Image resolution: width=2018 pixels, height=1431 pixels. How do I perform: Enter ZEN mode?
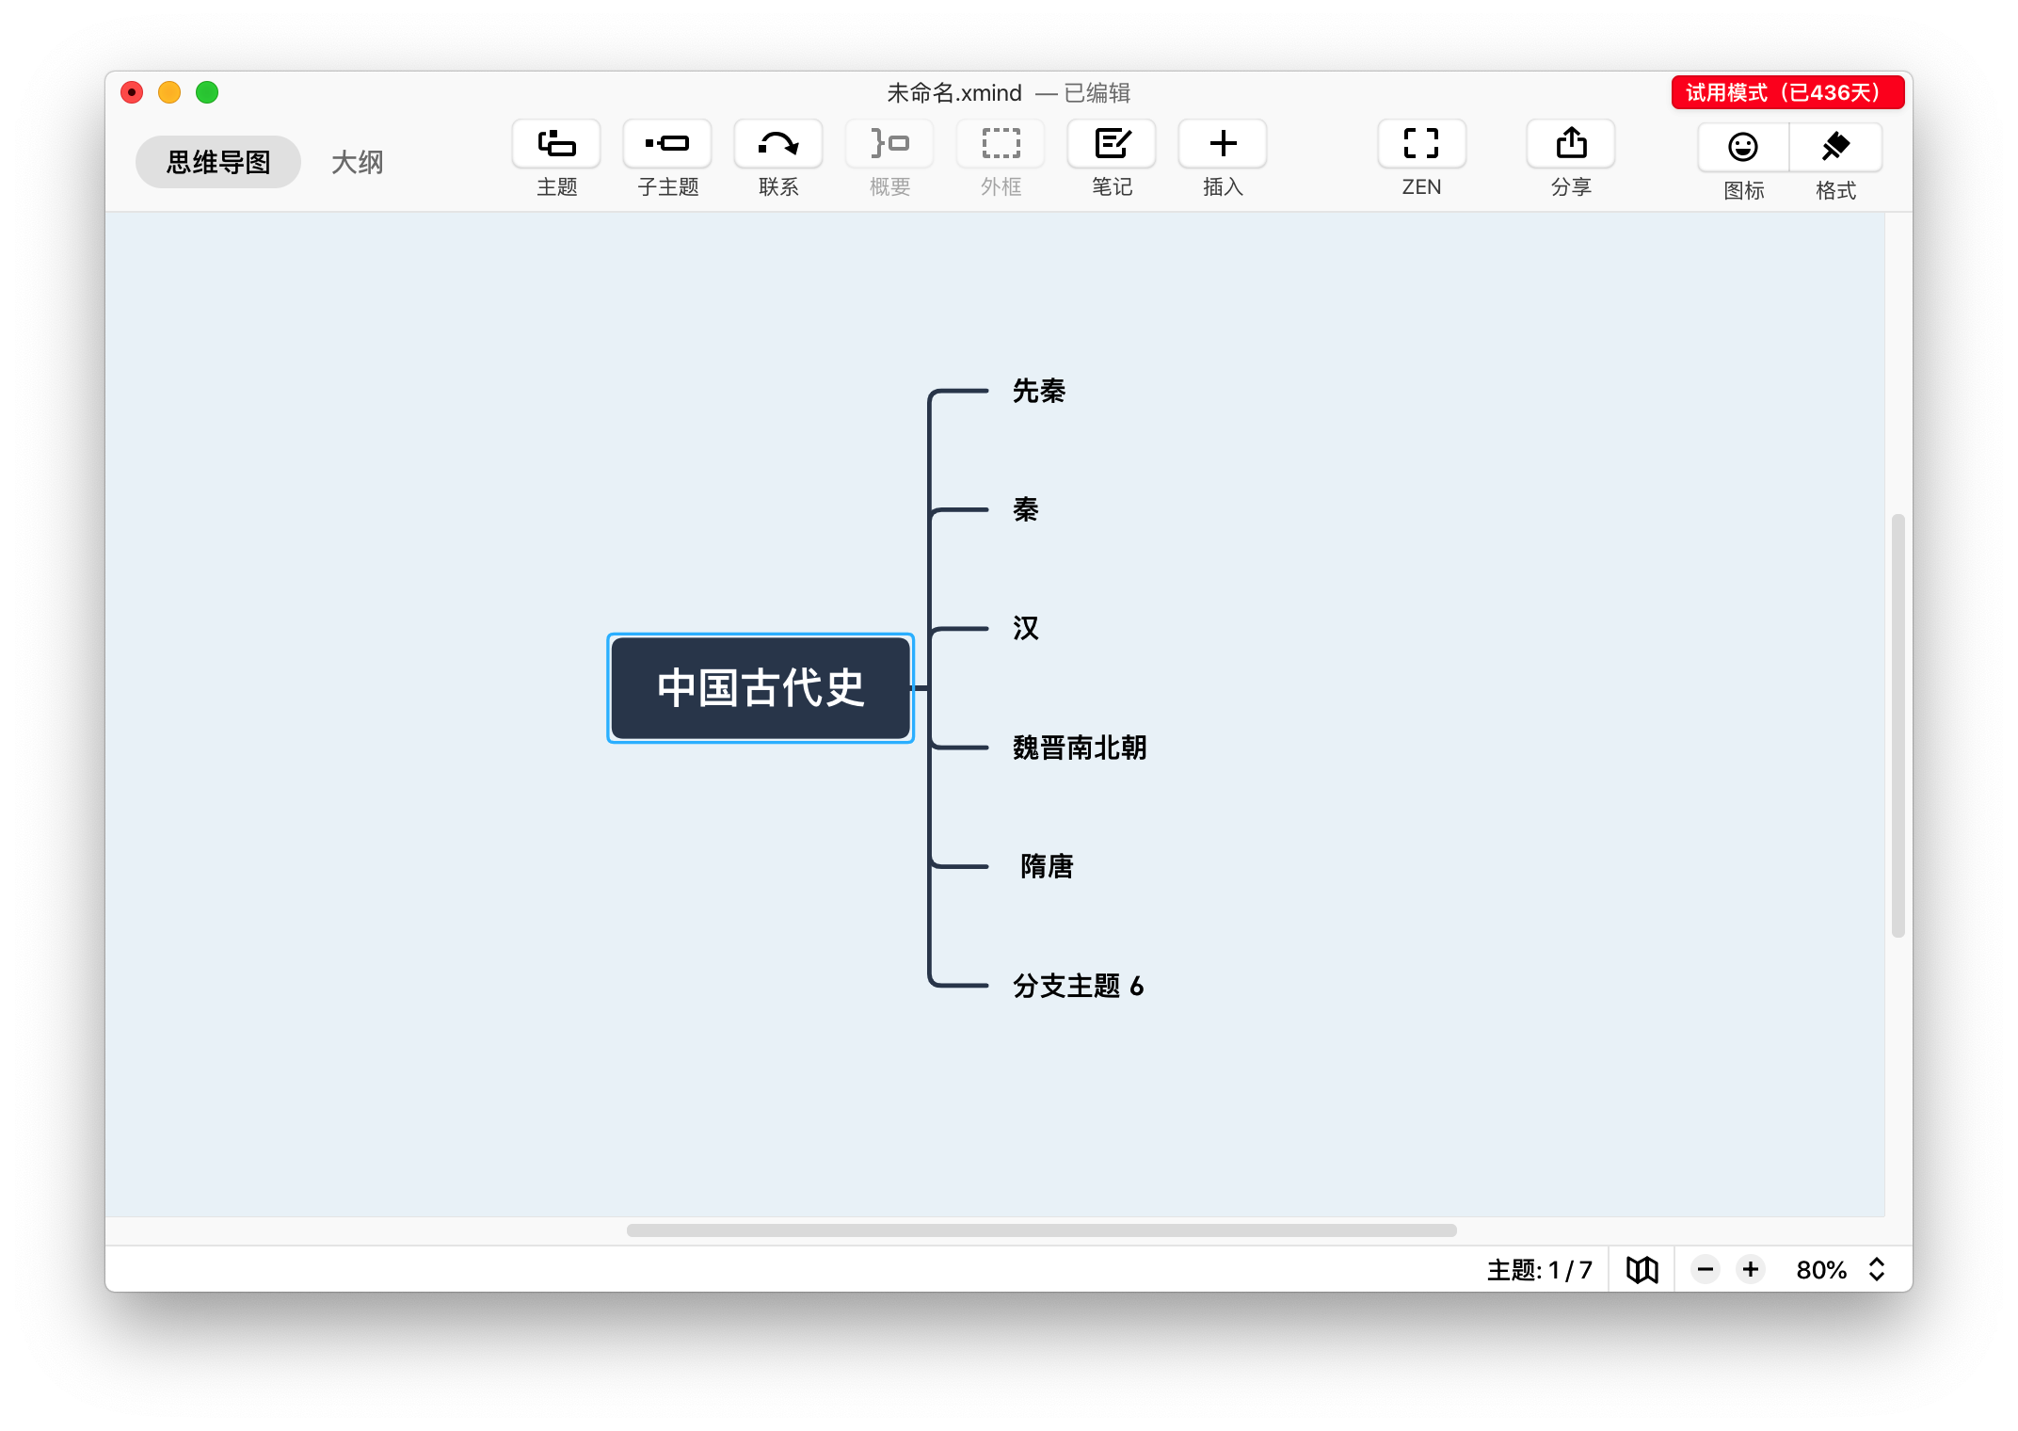tap(1421, 144)
